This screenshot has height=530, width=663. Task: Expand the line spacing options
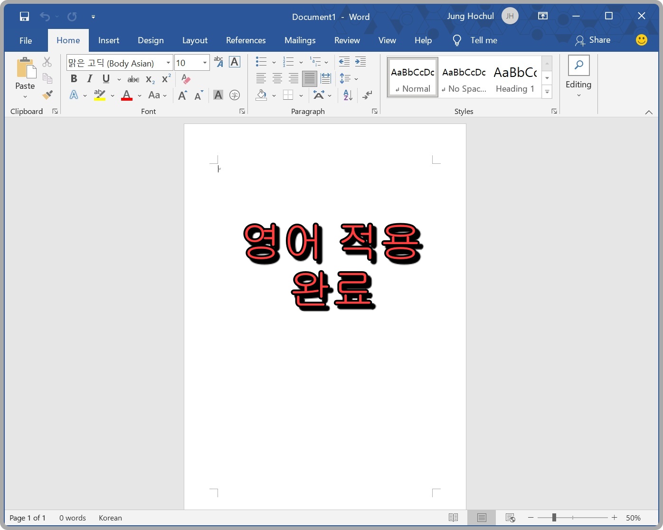(x=356, y=78)
